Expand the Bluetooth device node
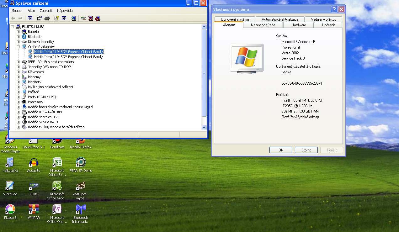 [x=18, y=37]
